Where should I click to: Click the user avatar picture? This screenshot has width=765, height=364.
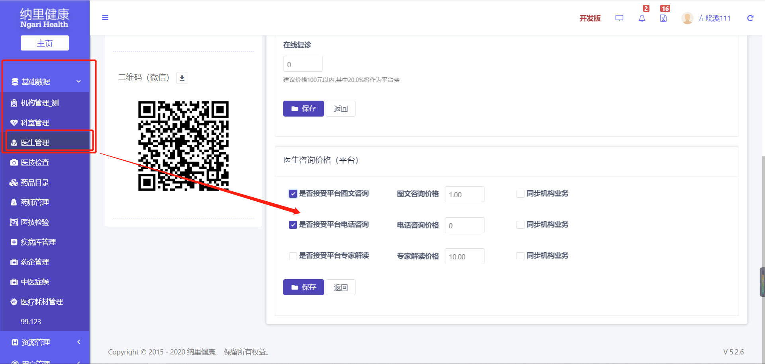click(687, 18)
